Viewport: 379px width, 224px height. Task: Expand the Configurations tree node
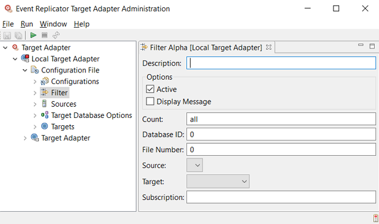(35, 82)
